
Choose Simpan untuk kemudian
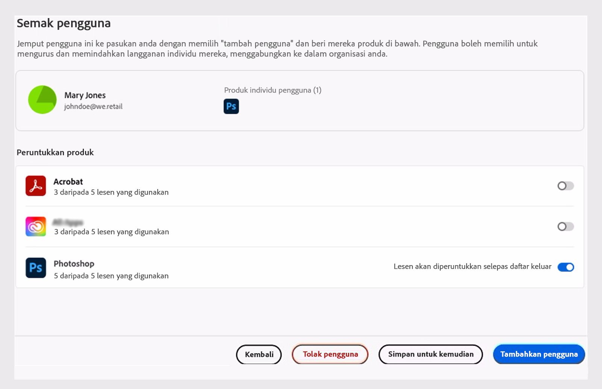click(x=430, y=354)
